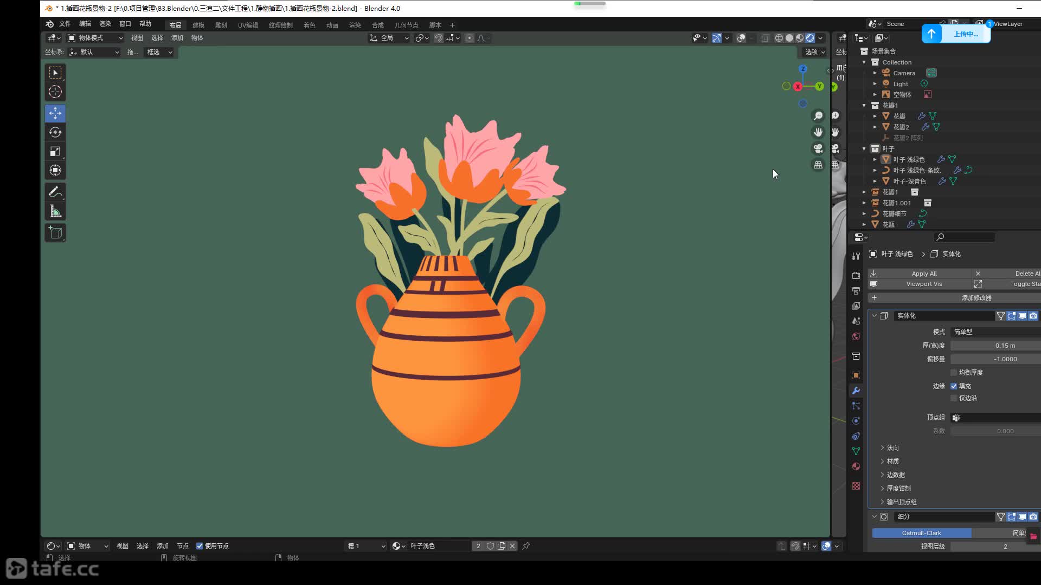This screenshot has width=1041, height=585.
Task: Open the Object Data properties tab (green triangle)
Action: click(856, 451)
